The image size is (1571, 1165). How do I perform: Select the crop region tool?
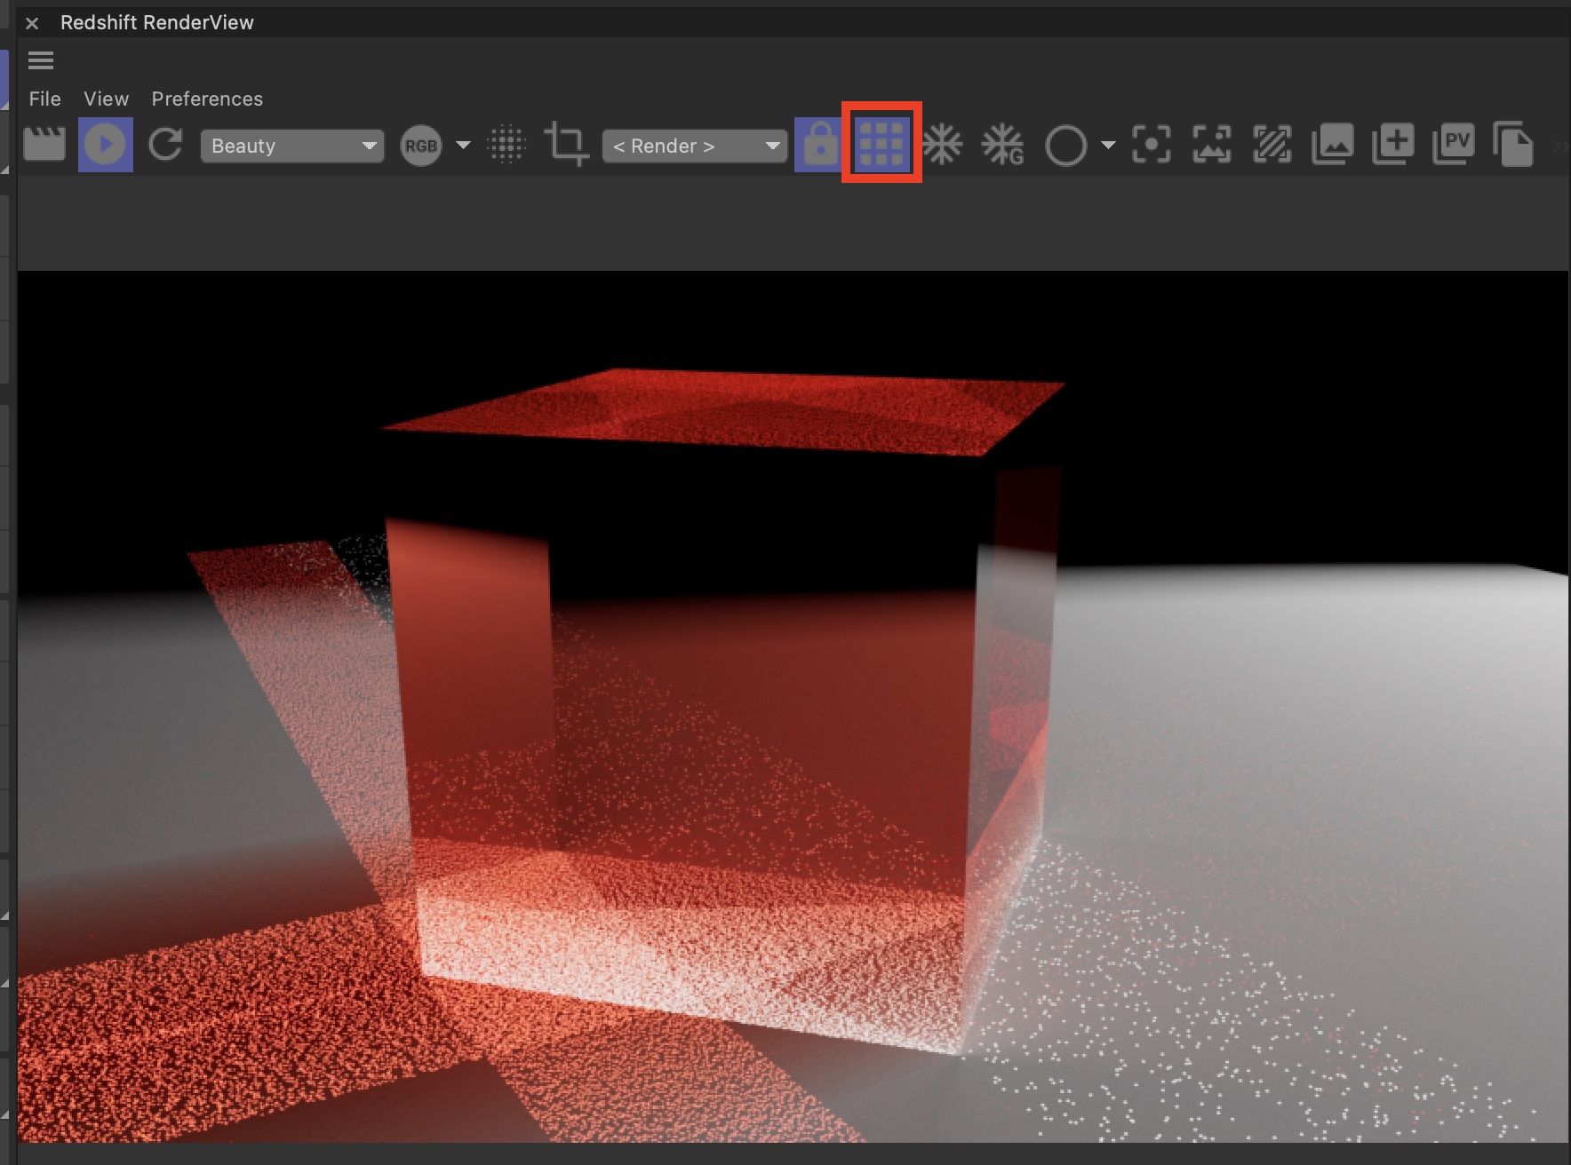click(x=566, y=145)
